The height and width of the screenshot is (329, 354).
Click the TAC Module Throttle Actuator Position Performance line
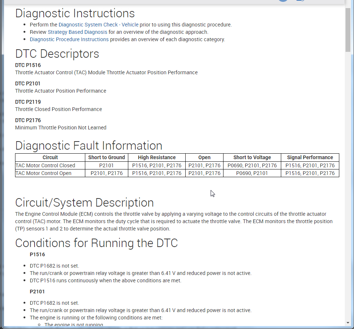coord(106,72)
